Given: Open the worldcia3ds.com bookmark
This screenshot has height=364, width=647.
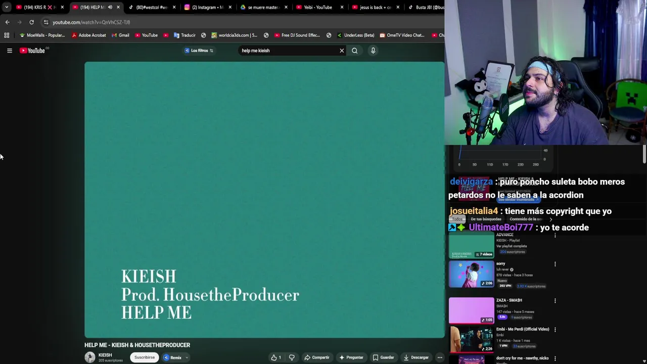Looking at the screenshot, I should (x=234, y=35).
